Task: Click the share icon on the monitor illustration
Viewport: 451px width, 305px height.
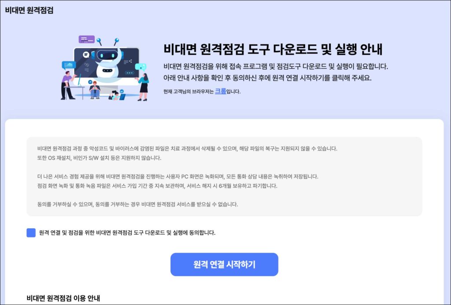Action: 130,61
